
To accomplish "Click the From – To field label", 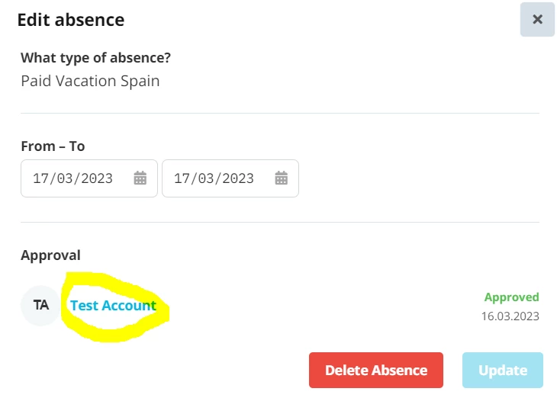I will pos(53,146).
